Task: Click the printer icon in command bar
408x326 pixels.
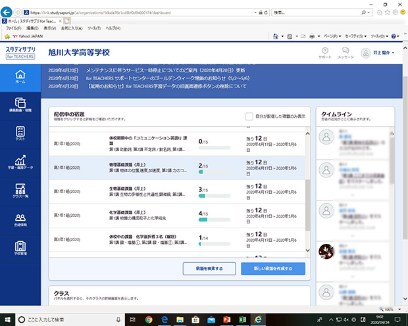Action: point(312,36)
